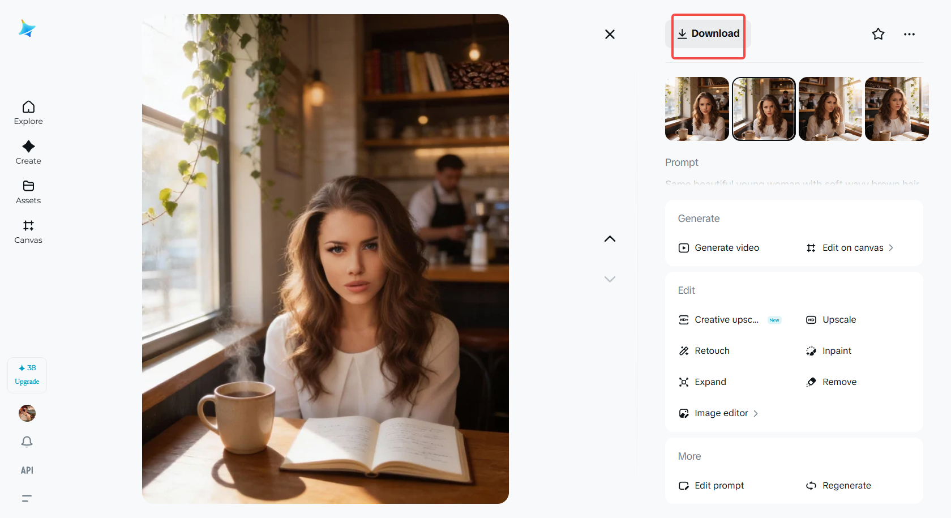
Task: Select the Remove tool
Action: tap(839, 382)
